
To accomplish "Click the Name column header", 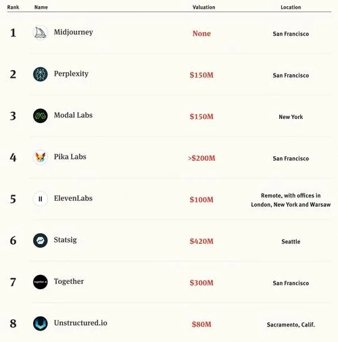I will coord(41,7).
